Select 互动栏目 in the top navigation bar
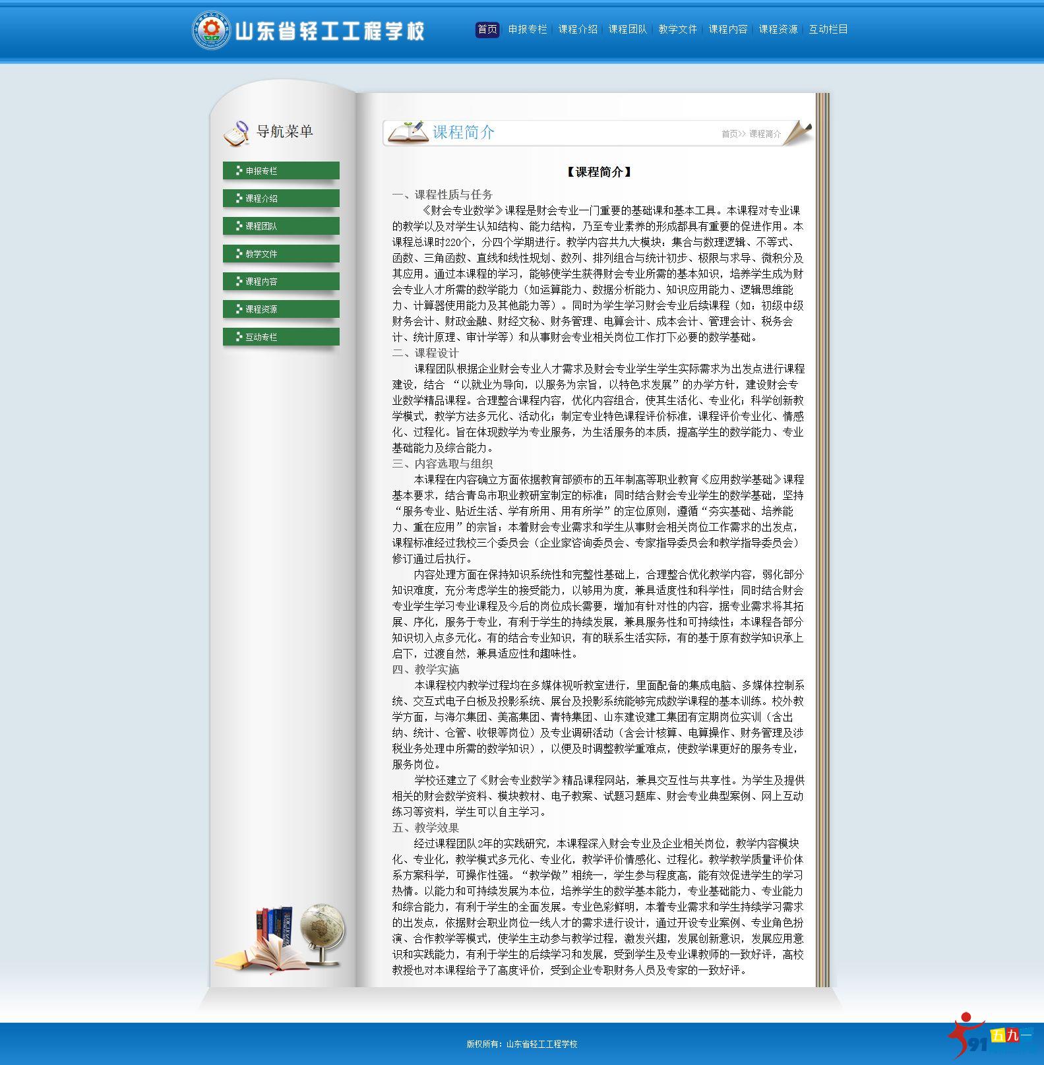1044x1065 pixels. click(828, 30)
